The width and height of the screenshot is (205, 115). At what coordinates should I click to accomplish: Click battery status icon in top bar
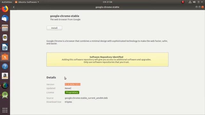[x=199, y=2]
